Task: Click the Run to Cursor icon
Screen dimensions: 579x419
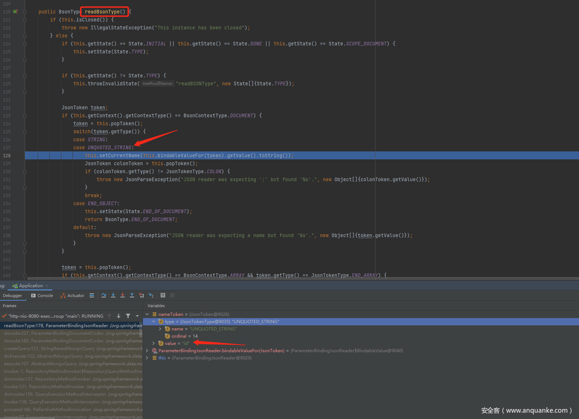Action: [x=151, y=295]
